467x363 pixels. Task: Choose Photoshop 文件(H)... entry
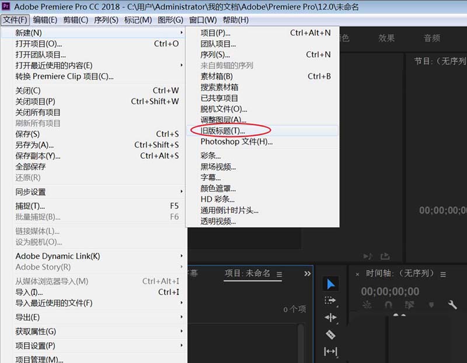coord(262,141)
